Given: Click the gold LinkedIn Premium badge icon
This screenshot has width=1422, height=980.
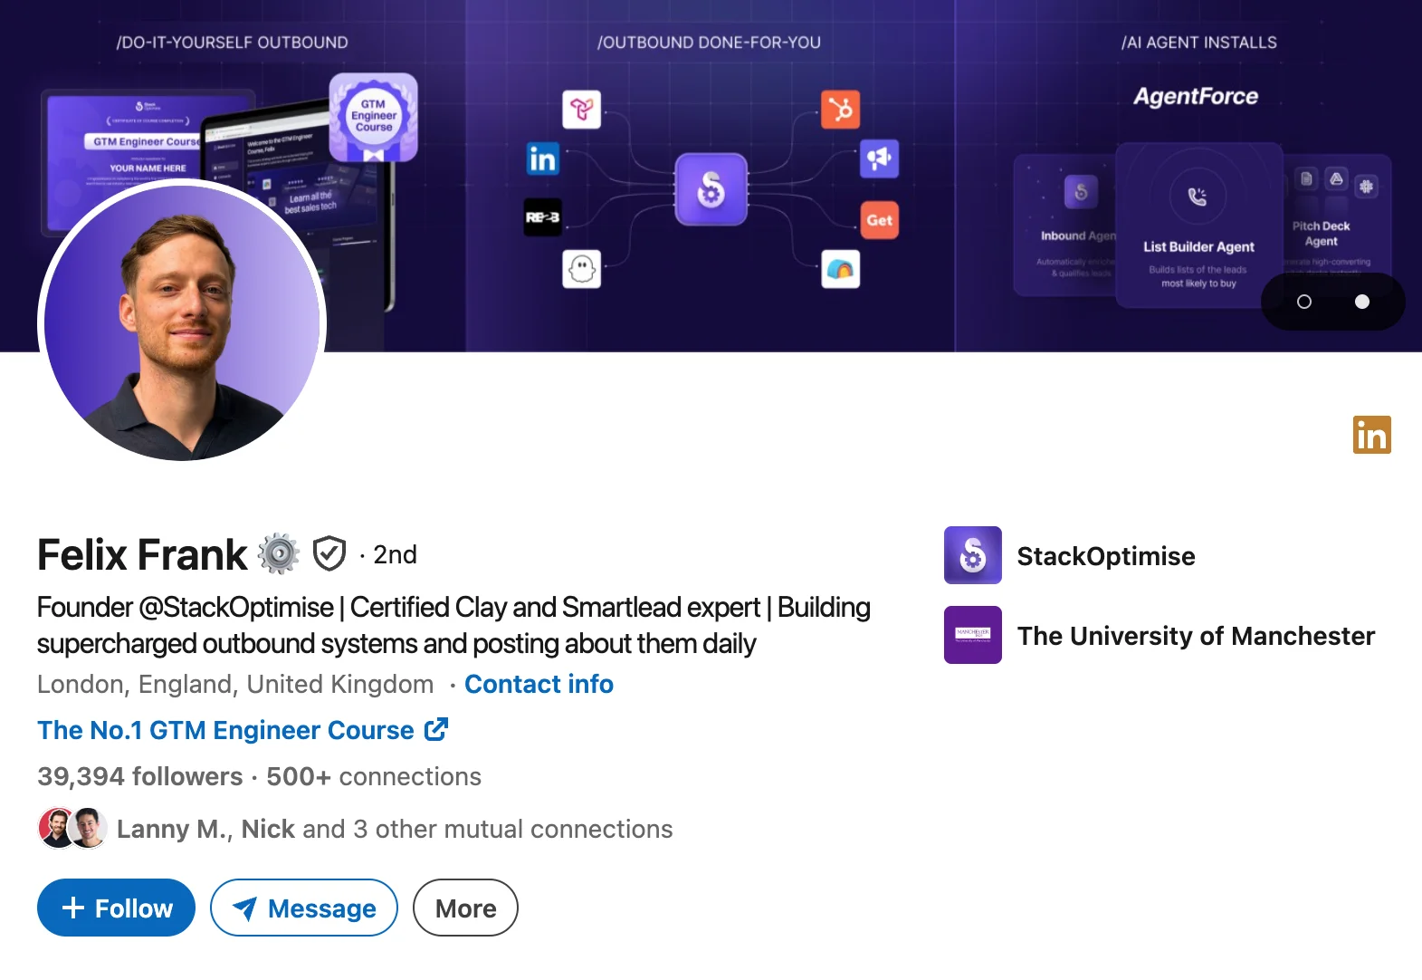Looking at the screenshot, I should pyautogui.click(x=1371, y=435).
